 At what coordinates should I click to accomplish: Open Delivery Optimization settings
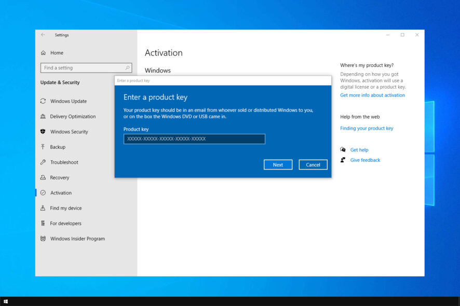73,116
